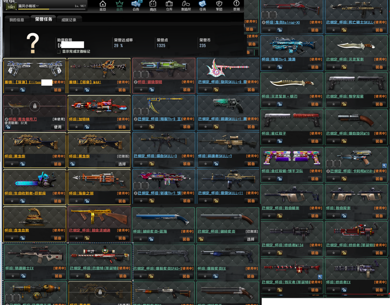The image size is (390, 305).
Task: Toggle the lock icon on 怀旧|加特林
Action: 87,127
